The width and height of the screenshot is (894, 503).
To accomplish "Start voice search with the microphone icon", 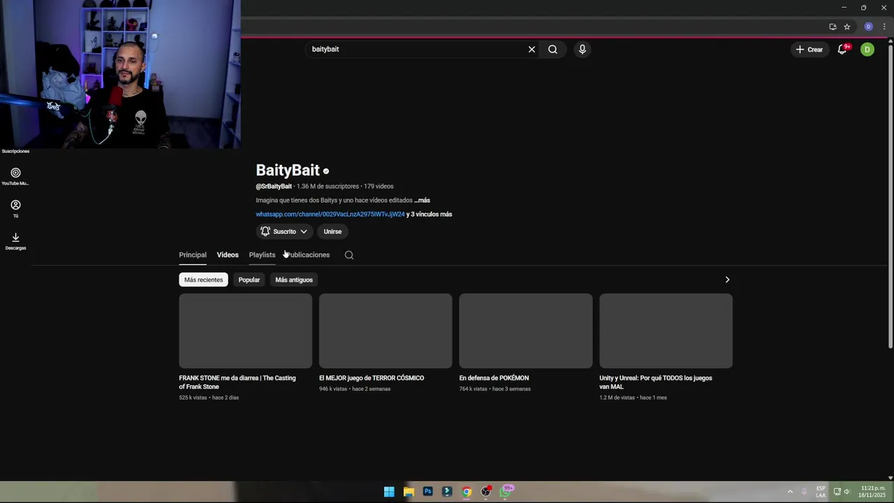I will coord(582,50).
